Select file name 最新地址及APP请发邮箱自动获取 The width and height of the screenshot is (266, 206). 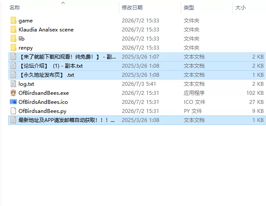66,120
